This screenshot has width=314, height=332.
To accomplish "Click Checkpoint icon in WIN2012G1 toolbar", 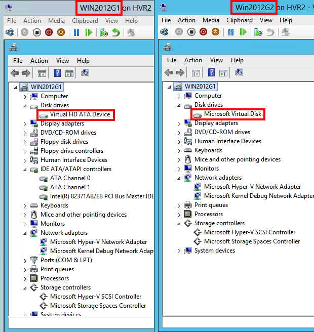I will pos(104,32).
